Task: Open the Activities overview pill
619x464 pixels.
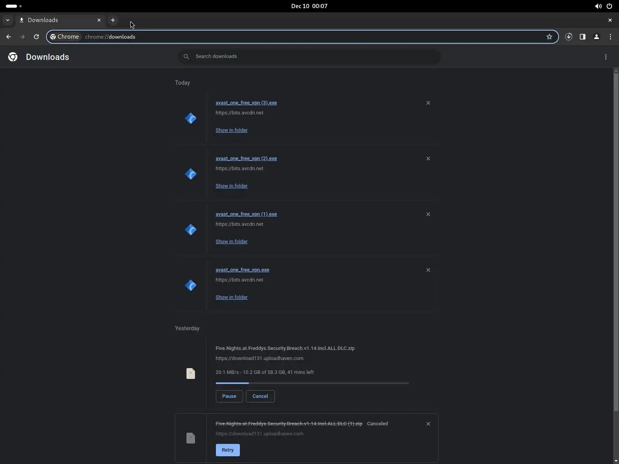Action: click(14, 6)
